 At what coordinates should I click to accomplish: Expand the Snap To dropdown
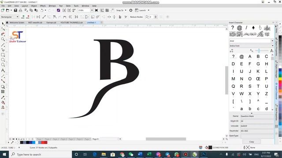click(x=126, y=11)
